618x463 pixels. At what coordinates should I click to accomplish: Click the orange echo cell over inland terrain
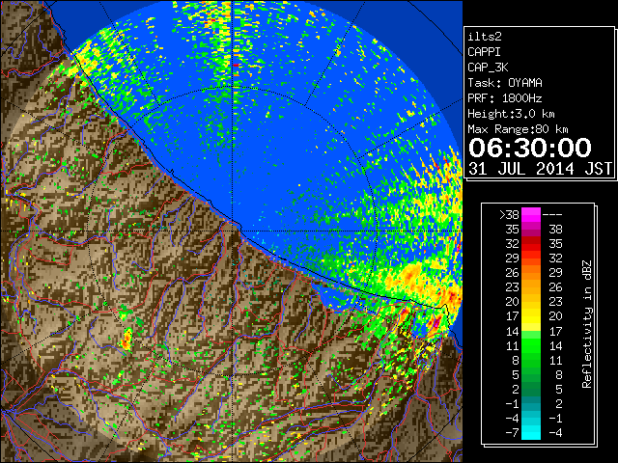[x=126, y=340]
